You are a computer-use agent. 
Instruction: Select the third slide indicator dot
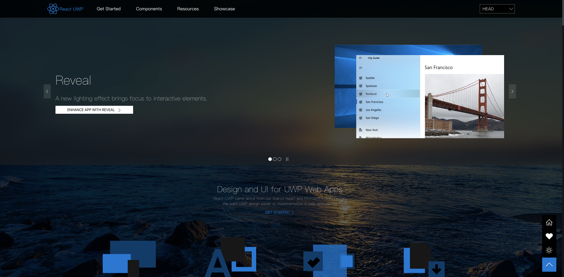tap(279, 159)
